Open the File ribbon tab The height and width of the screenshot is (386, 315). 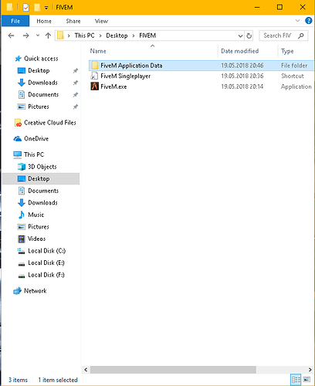pyautogui.click(x=15, y=21)
